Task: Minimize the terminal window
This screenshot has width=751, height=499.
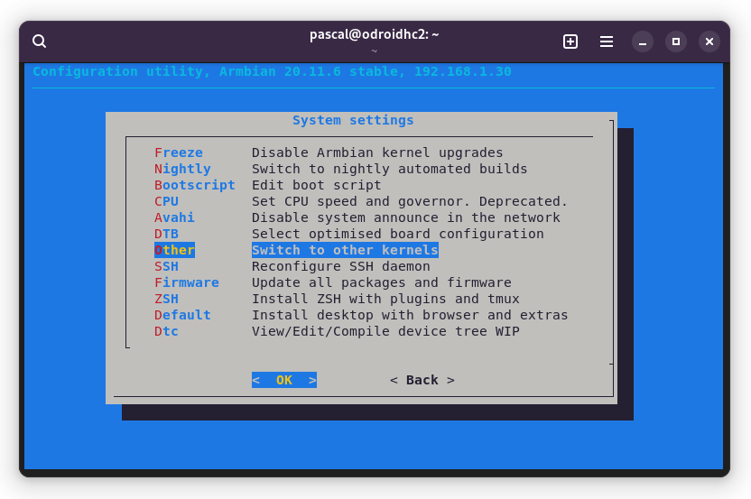Action: pyautogui.click(x=643, y=42)
